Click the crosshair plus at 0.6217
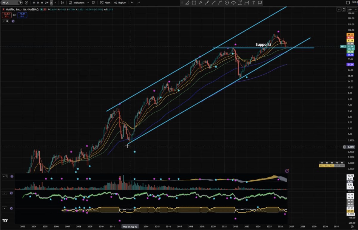 pyautogui.click(x=345, y=147)
